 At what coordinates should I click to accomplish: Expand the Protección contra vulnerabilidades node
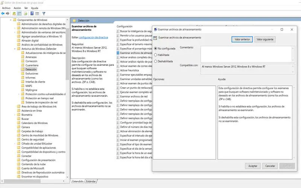[x=19, y=94]
